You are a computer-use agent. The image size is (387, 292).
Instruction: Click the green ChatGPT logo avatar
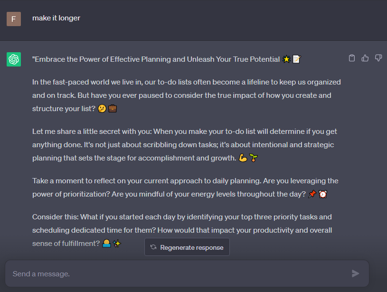pyautogui.click(x=13, y=58)
